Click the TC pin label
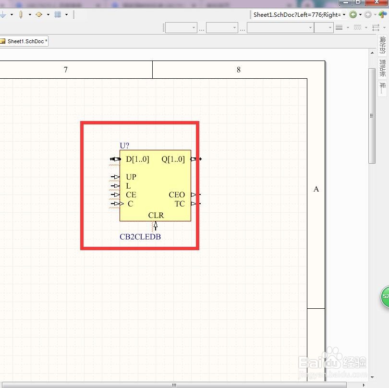The image size is (389, 388). [x=180, y=204]
